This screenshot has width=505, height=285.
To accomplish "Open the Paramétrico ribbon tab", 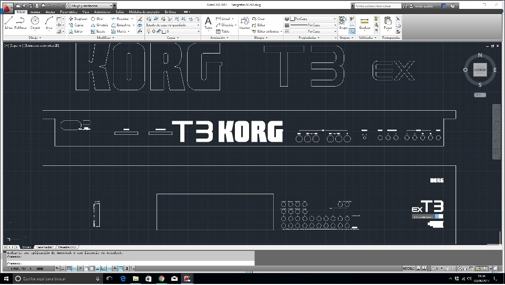I will [x=69, y=12].
